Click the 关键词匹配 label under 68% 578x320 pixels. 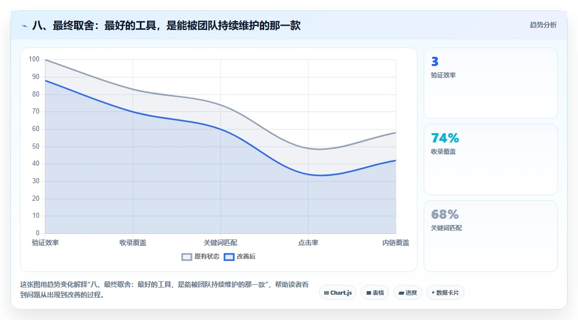tap(446, 228)
